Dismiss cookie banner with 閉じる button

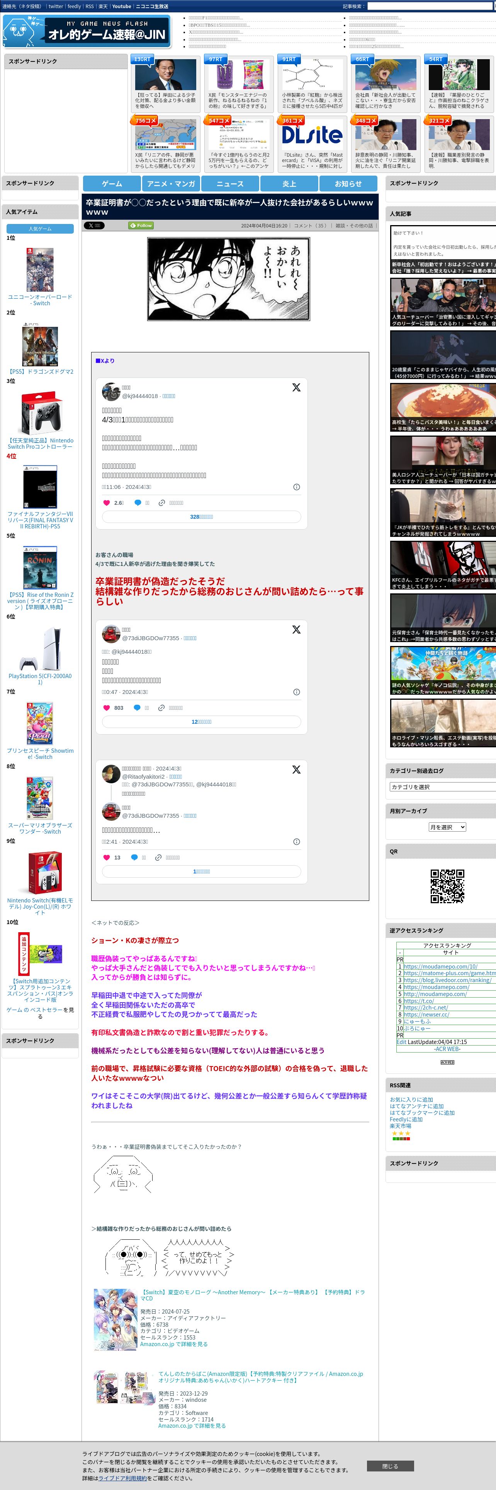click(390, 1466)
